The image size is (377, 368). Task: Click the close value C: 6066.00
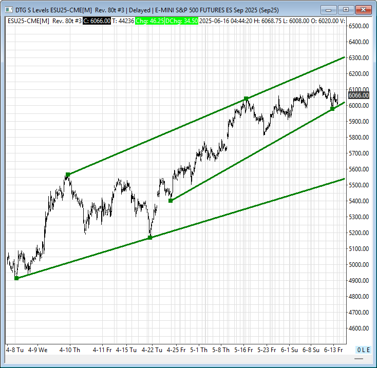(97, 21)
